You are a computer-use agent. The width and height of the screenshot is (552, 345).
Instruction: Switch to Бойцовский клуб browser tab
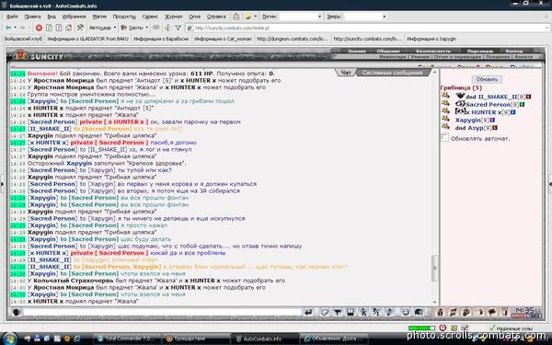tap(23, 39)
